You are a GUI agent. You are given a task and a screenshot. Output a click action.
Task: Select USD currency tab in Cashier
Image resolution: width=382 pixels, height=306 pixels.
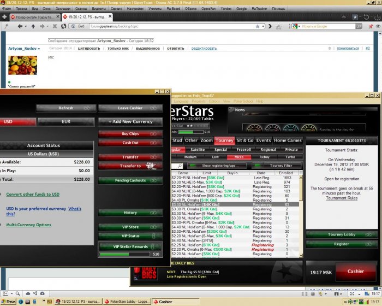17,121
